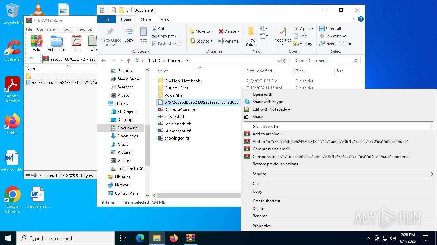The width and height of the screenshot is (437, 245).
Task: Click the Add icon in WinRAR toolbar
Action: (x=37, y=41)
